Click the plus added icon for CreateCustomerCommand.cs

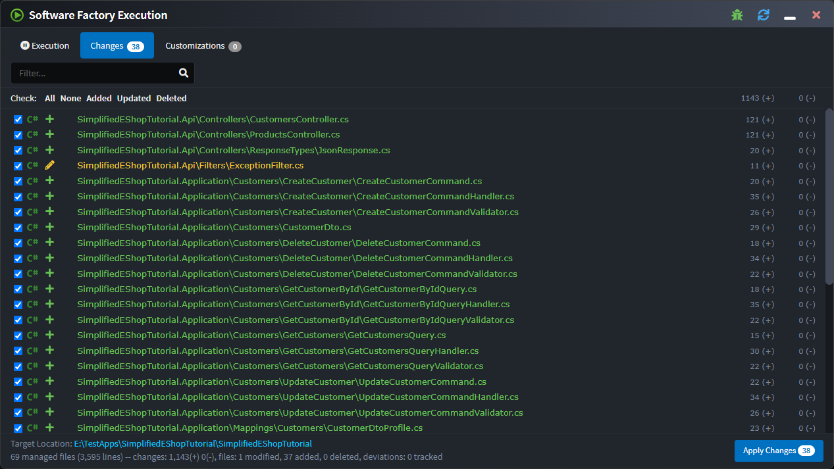coord(49,181)
